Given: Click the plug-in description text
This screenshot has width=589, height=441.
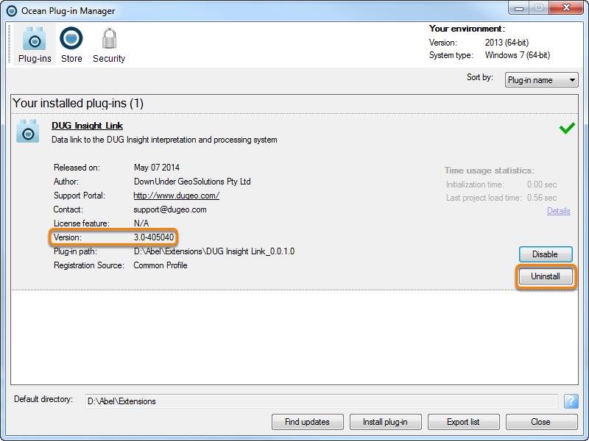Looking at the screenshot, I should 164,140.
